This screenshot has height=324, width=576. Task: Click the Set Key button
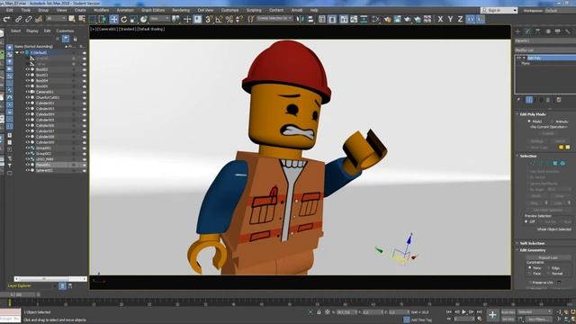coord(508,319)
